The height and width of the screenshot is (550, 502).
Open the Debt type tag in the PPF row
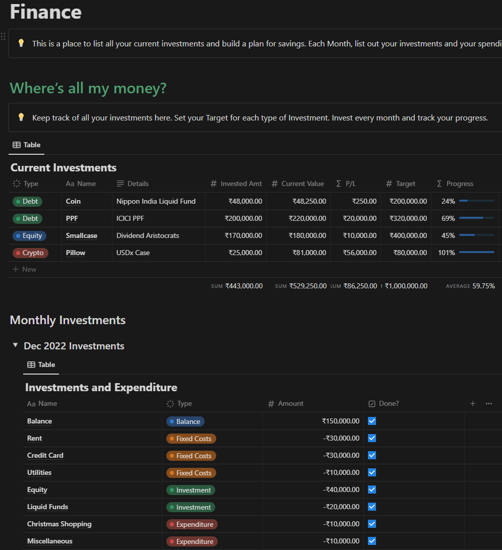click(27, 218)
